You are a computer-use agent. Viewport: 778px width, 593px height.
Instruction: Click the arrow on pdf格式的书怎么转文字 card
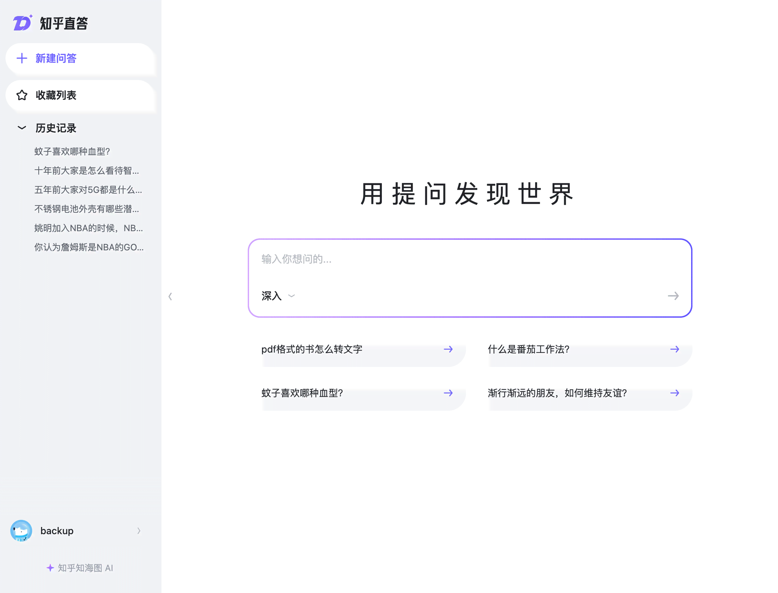(x=448, y=349)
